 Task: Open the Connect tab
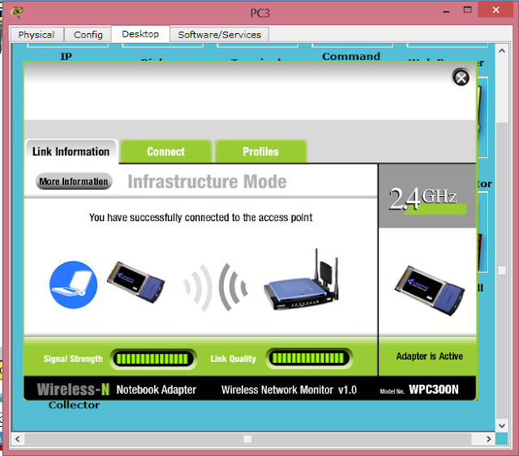(x=165, y=151)
